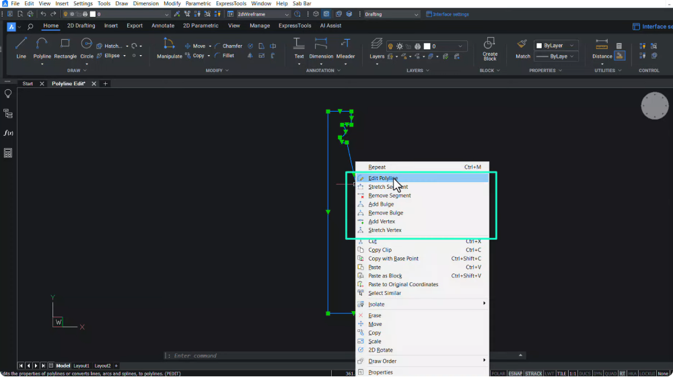Image resolution: width=673 pixels, height=377 pixels.
Task: Toggle DUCS in the status bar
Action: [585, 374]
